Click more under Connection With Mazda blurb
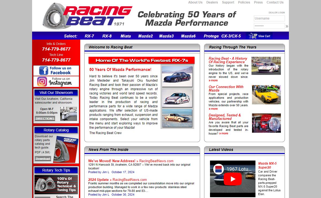321x198 pixels. [213, 109]
